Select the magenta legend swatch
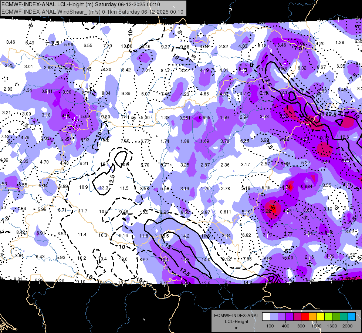 297,317
